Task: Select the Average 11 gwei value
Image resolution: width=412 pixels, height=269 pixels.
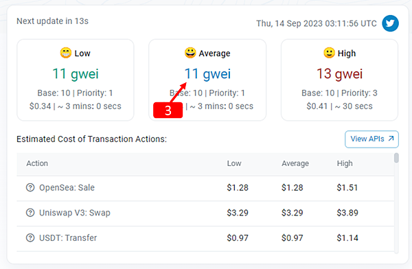Action: pos(207,74)
